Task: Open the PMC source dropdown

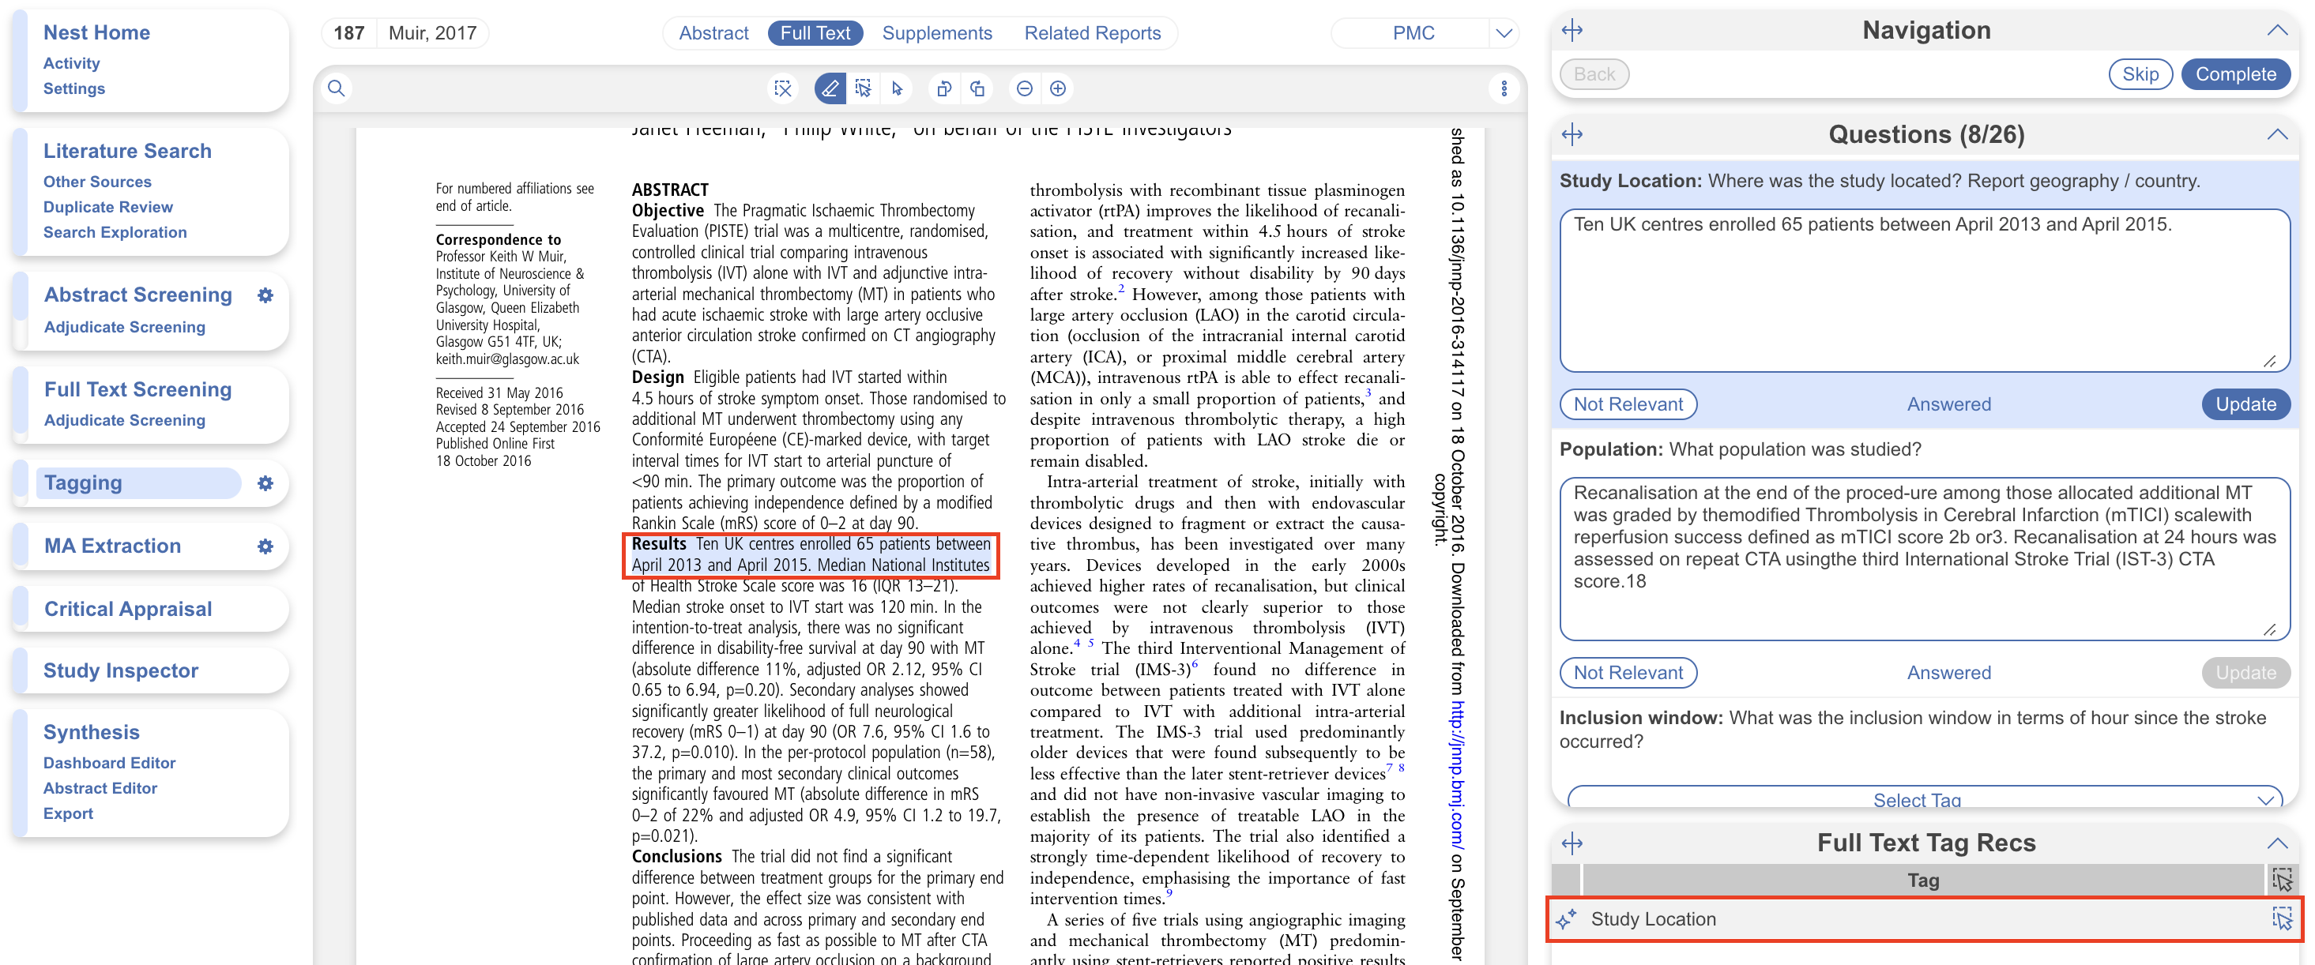Action: click(x=1504, y=33)
